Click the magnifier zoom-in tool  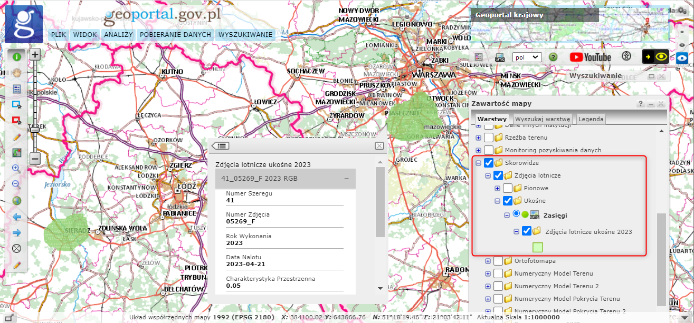16,169
